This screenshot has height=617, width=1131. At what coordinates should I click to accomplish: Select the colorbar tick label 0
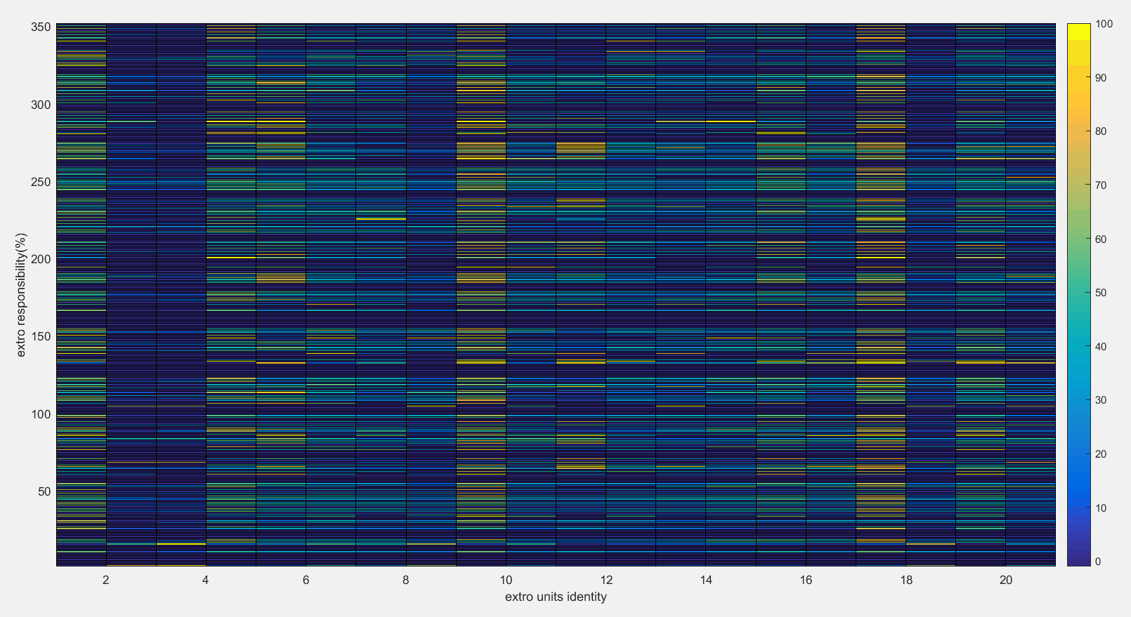[x=1098, y=562]
